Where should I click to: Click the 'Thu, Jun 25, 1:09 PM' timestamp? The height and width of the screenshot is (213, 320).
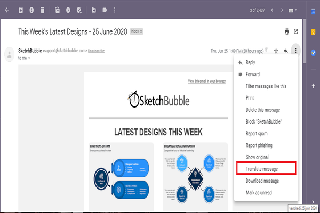[237, 51]
